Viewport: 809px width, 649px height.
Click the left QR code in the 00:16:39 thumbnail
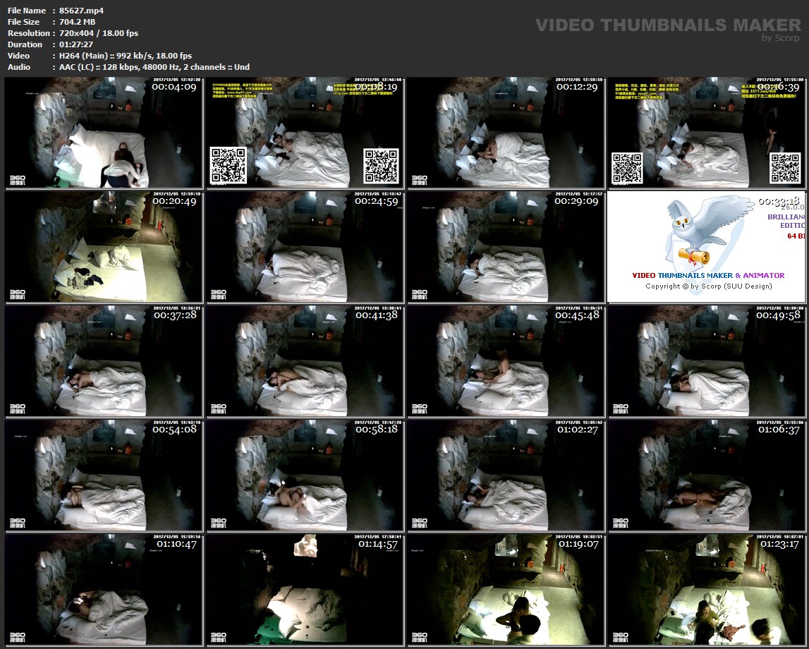click(626, 168)
